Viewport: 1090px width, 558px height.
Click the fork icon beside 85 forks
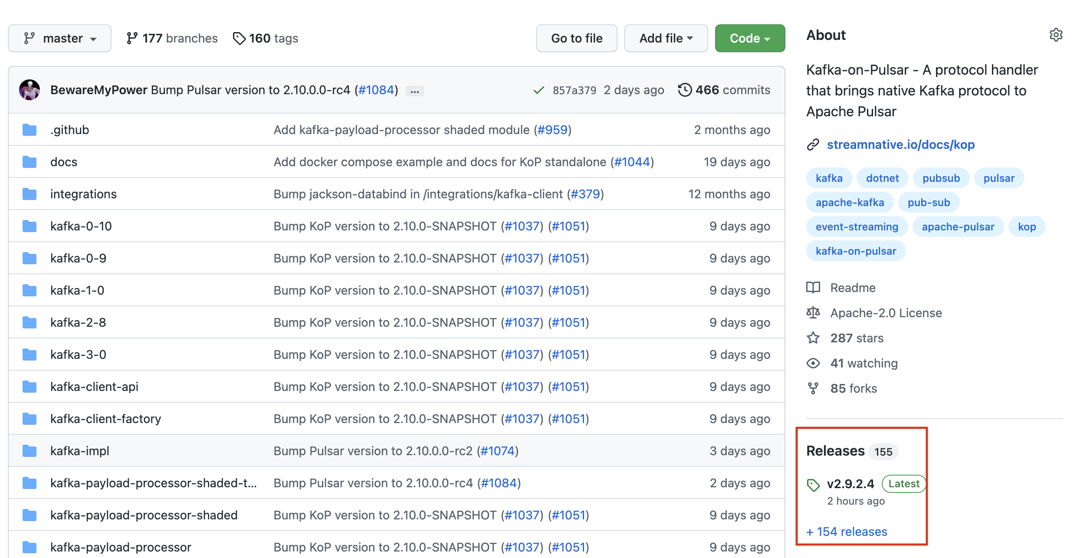[813, 388]
